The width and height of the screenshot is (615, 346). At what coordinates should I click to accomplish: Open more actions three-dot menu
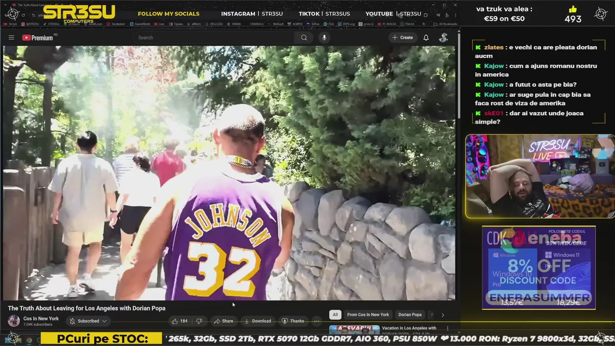pyautogui.click(x=316, y=321)
